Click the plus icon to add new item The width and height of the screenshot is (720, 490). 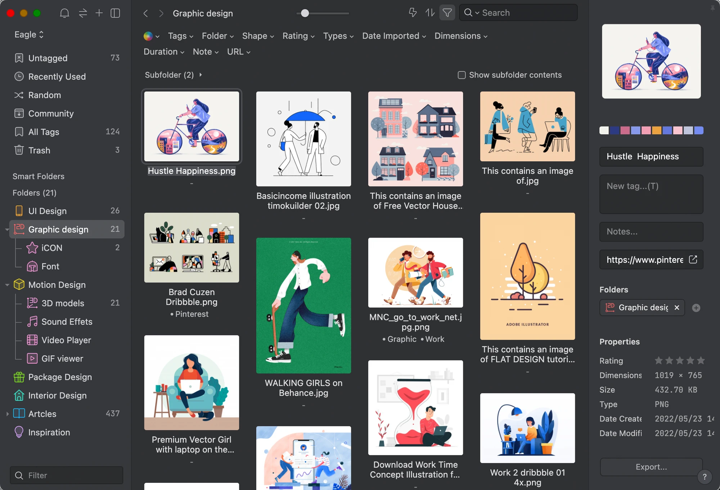pos(99,13)
